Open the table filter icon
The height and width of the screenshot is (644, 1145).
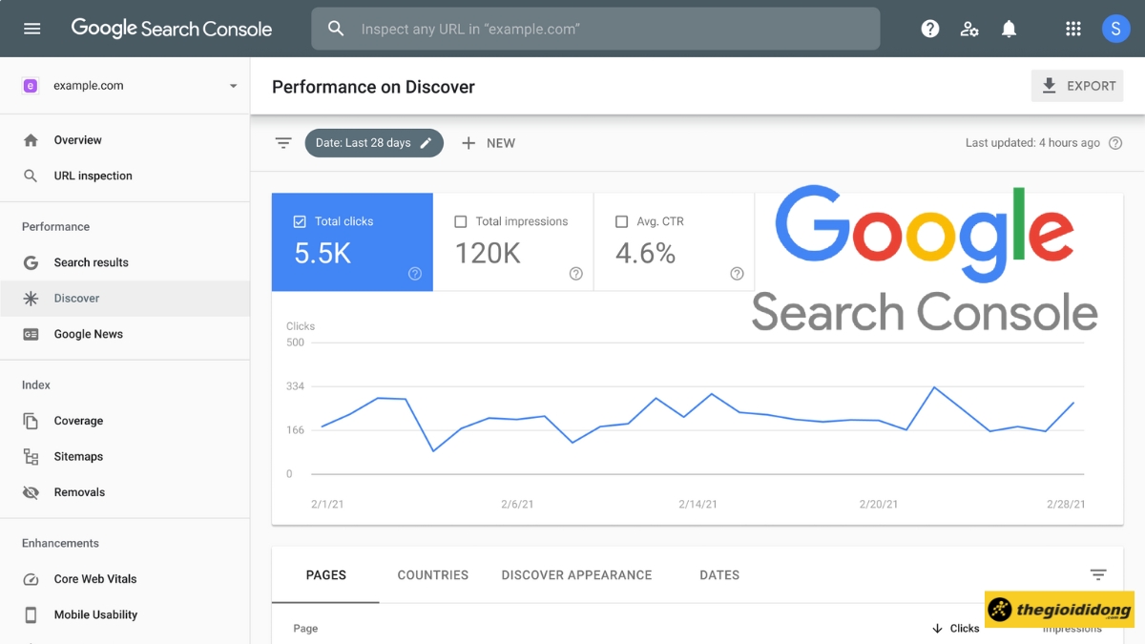1098,574
